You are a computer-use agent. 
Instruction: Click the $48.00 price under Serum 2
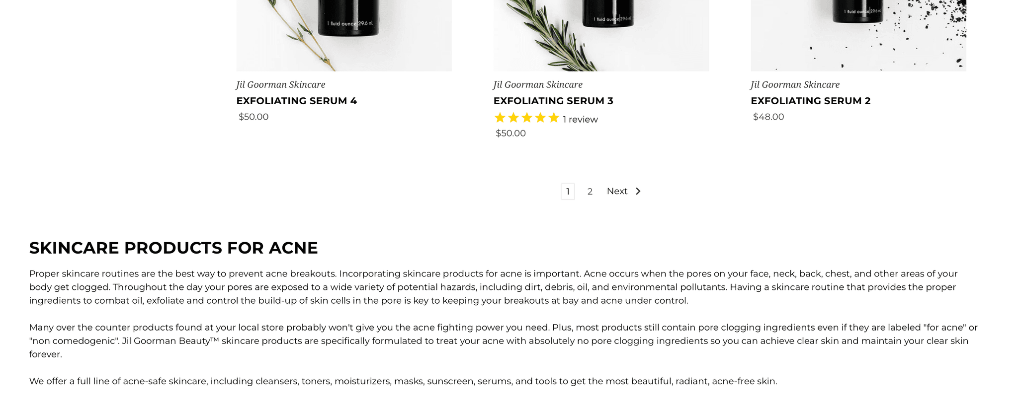click(768, 117)
